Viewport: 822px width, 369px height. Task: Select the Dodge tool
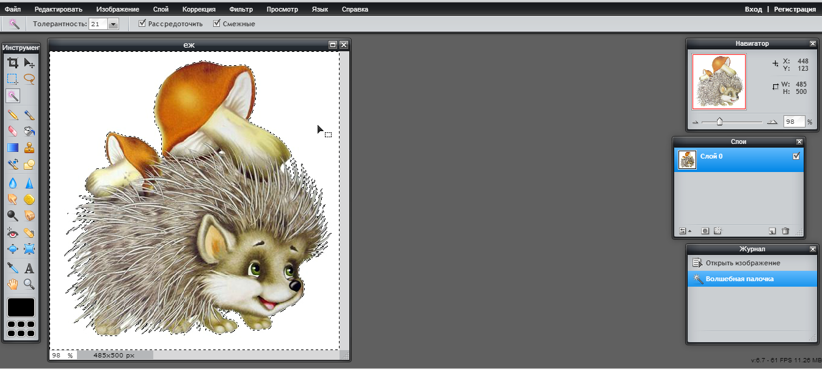click(x=12, y=216)
